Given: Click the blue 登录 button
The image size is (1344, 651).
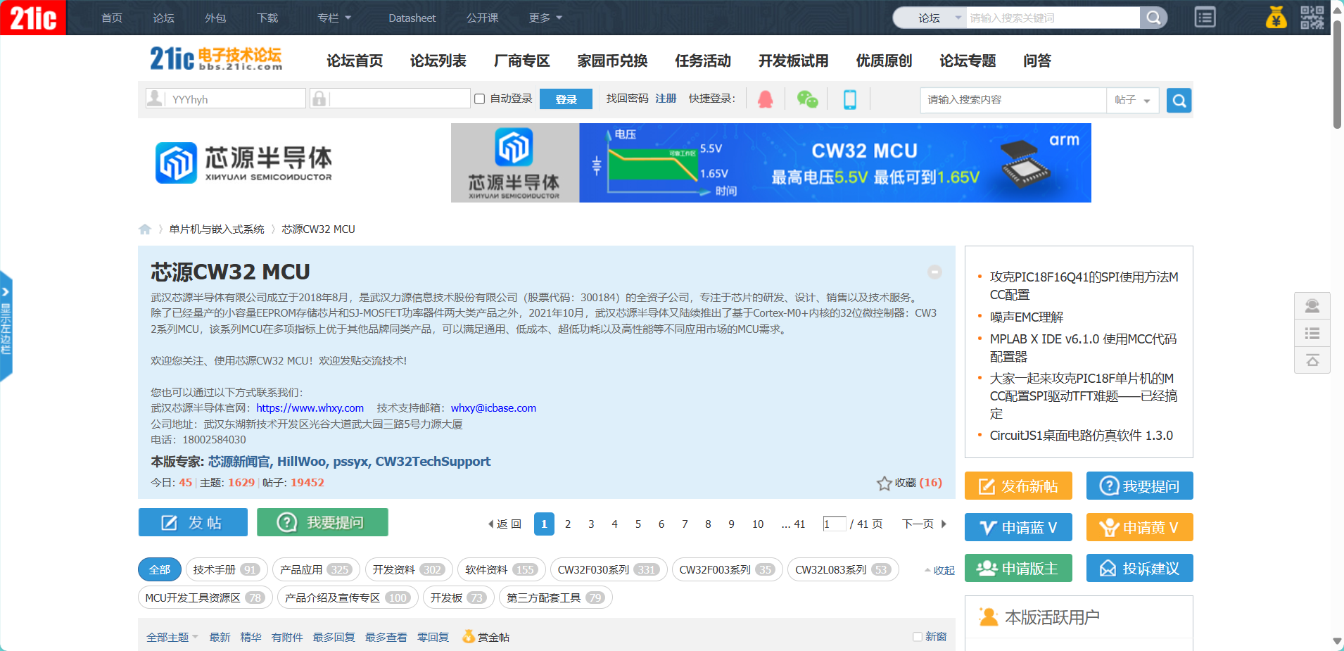Looking at the screenshot, I should tap(566, 99).
